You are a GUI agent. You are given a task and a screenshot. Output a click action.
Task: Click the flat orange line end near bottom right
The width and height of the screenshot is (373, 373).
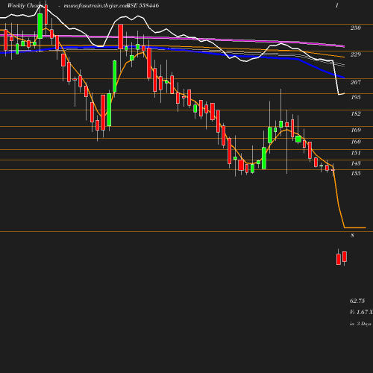pos(355,228)
